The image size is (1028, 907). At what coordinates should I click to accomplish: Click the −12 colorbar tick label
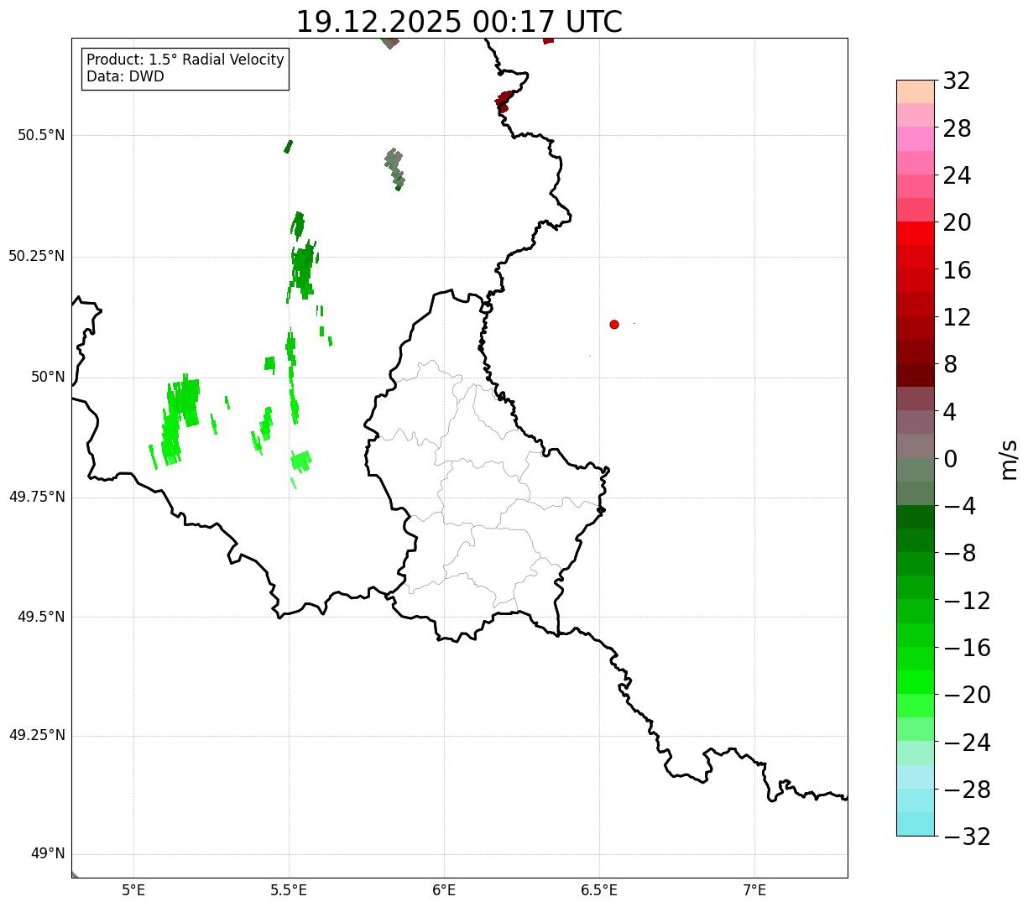pos(967,601)
